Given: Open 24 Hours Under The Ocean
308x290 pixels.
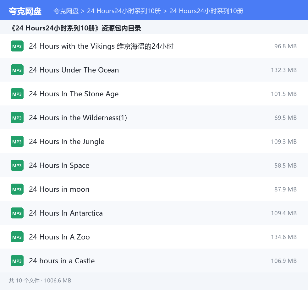Looking at the screenshot, I should coord(74,70).
